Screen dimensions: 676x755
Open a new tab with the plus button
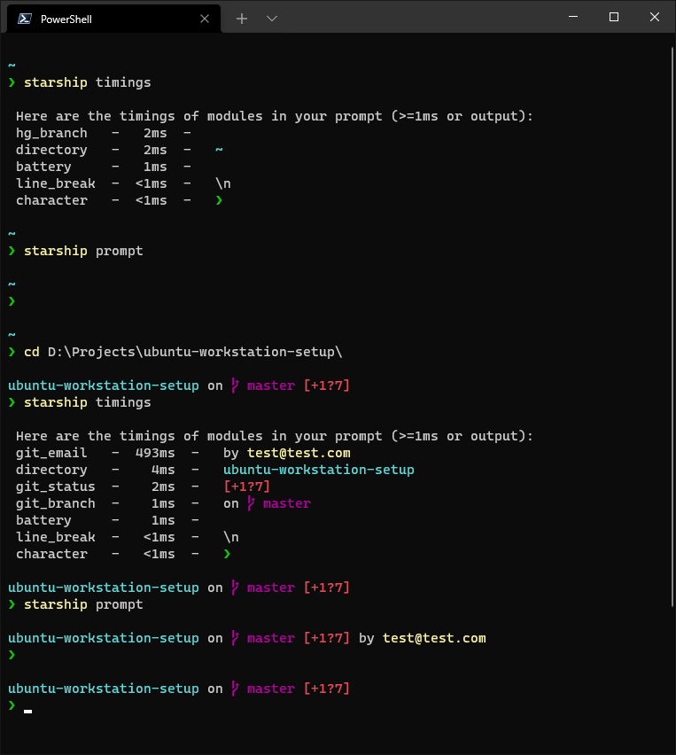click(242, 19)
